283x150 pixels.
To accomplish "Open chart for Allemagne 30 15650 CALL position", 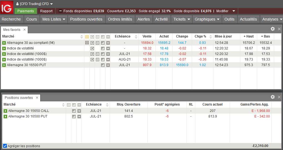I will coord(74,111).
